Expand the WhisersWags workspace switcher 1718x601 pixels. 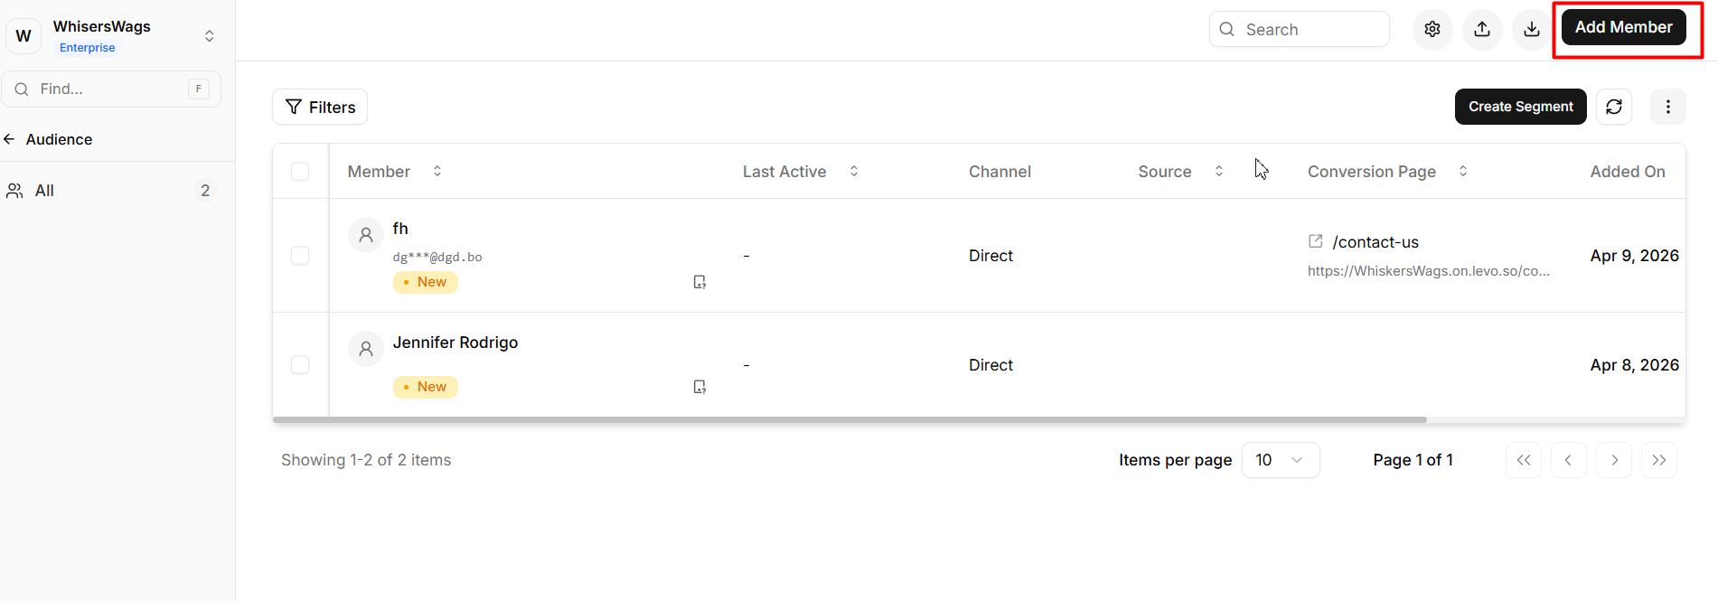point(209,36)
